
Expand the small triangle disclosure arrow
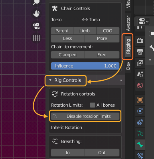(x=150, y=60)
